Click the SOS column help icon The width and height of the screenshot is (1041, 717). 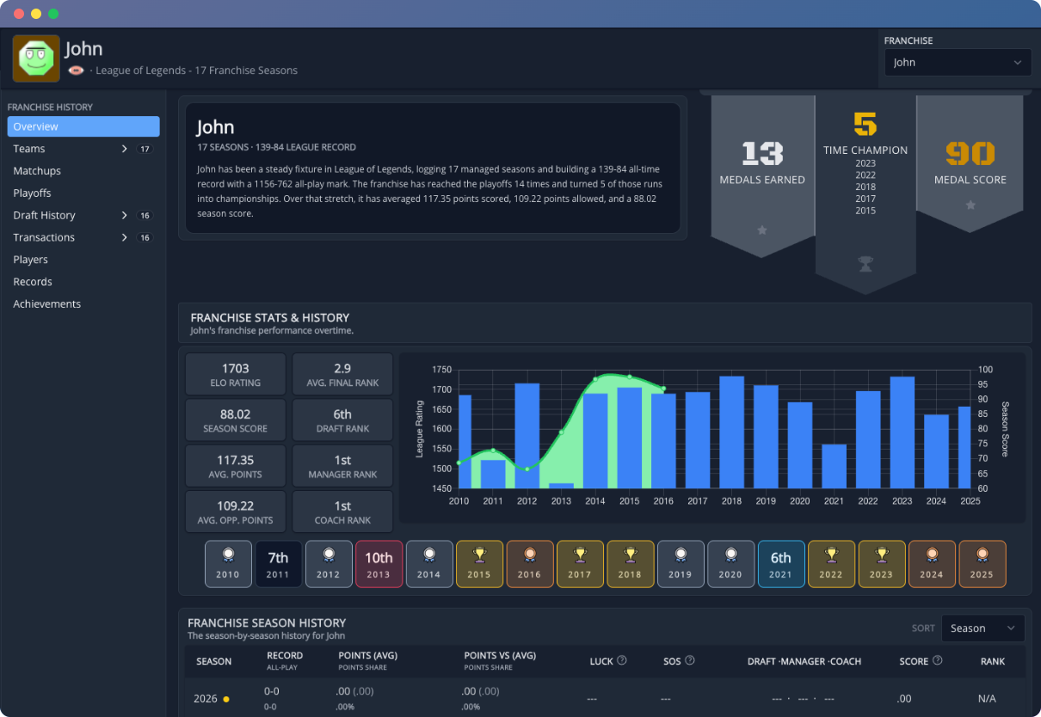[690, 660]
